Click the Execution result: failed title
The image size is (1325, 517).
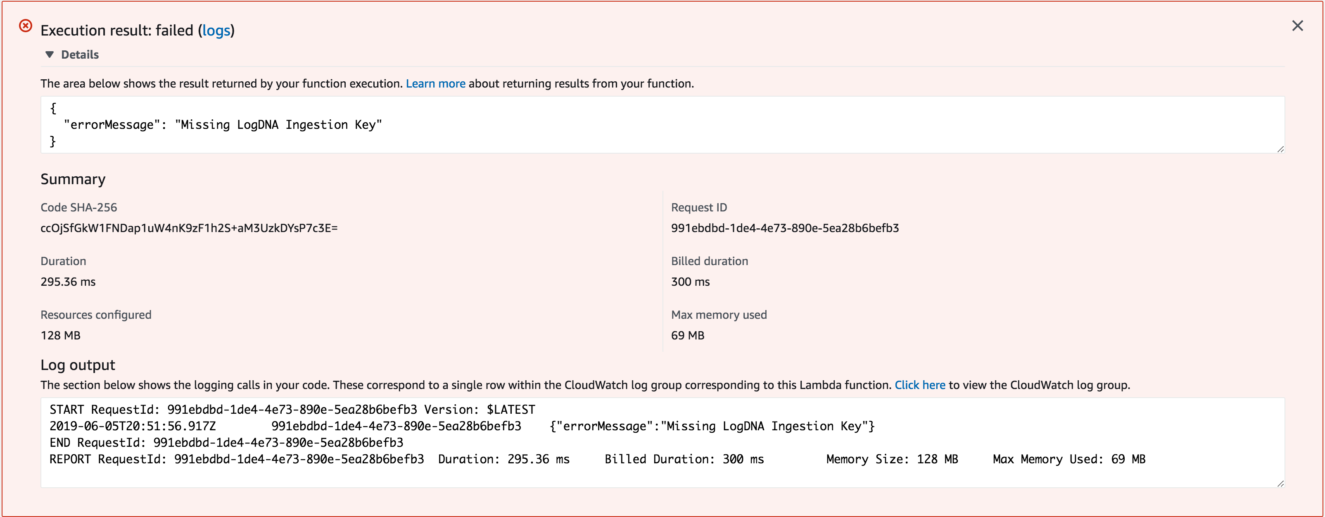click(138, 31)
